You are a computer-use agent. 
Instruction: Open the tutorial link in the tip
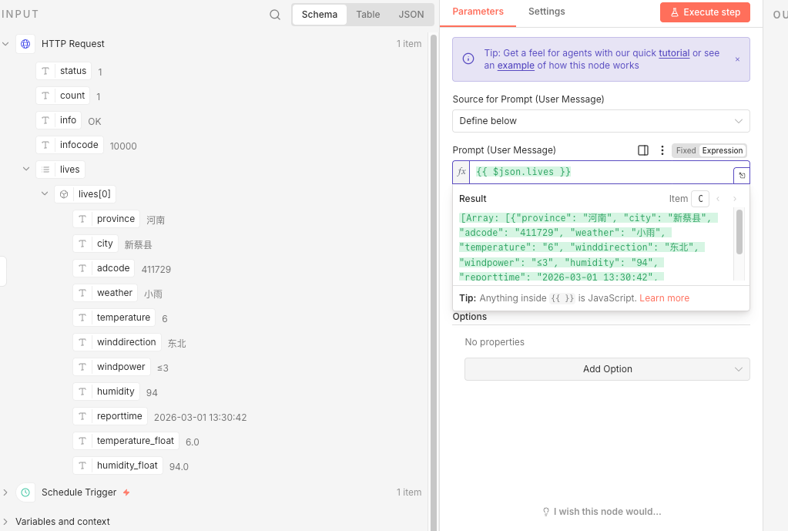click(x=674, y=53)
